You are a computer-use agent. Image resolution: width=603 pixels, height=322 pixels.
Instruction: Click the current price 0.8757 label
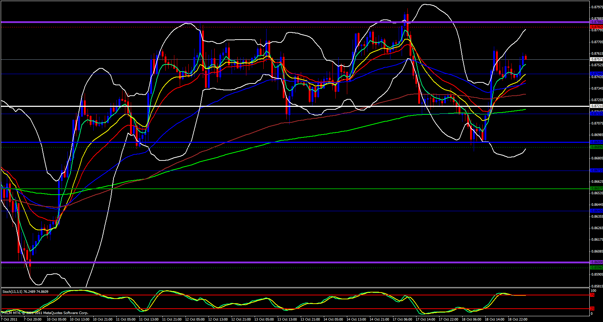(x=596, y=59)
